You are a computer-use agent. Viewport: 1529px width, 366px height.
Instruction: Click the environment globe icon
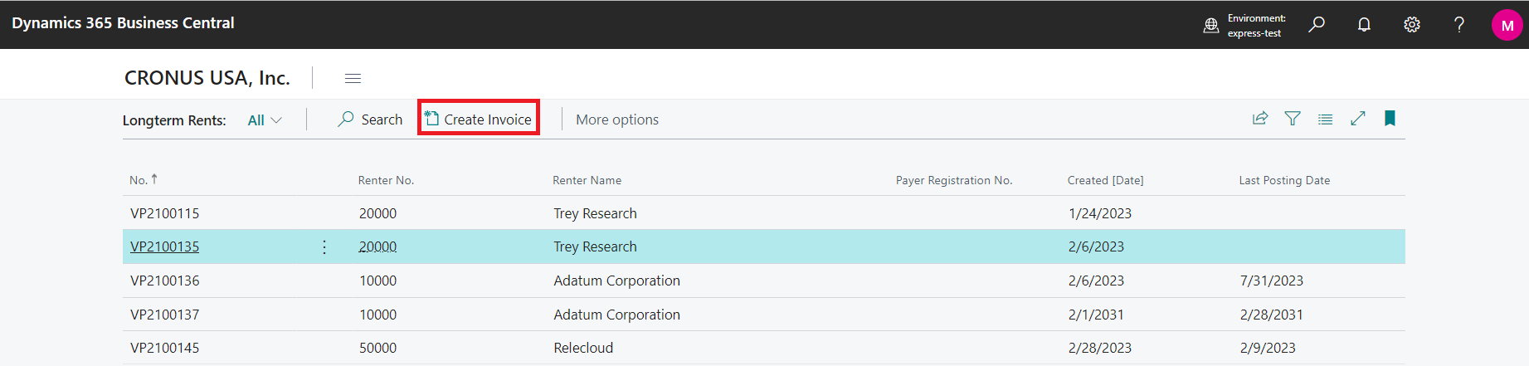1211,26
